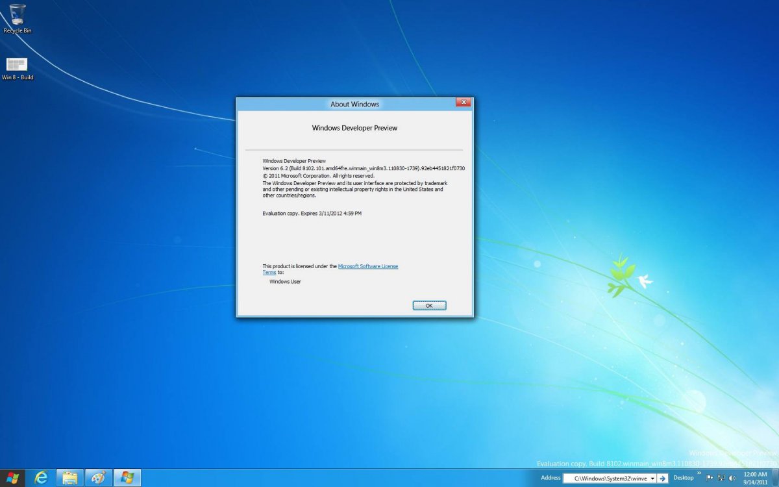Viewport: 779px width, 487px height.
Task: Click the Version 6.2 build text line
Action: coord(364,168)
